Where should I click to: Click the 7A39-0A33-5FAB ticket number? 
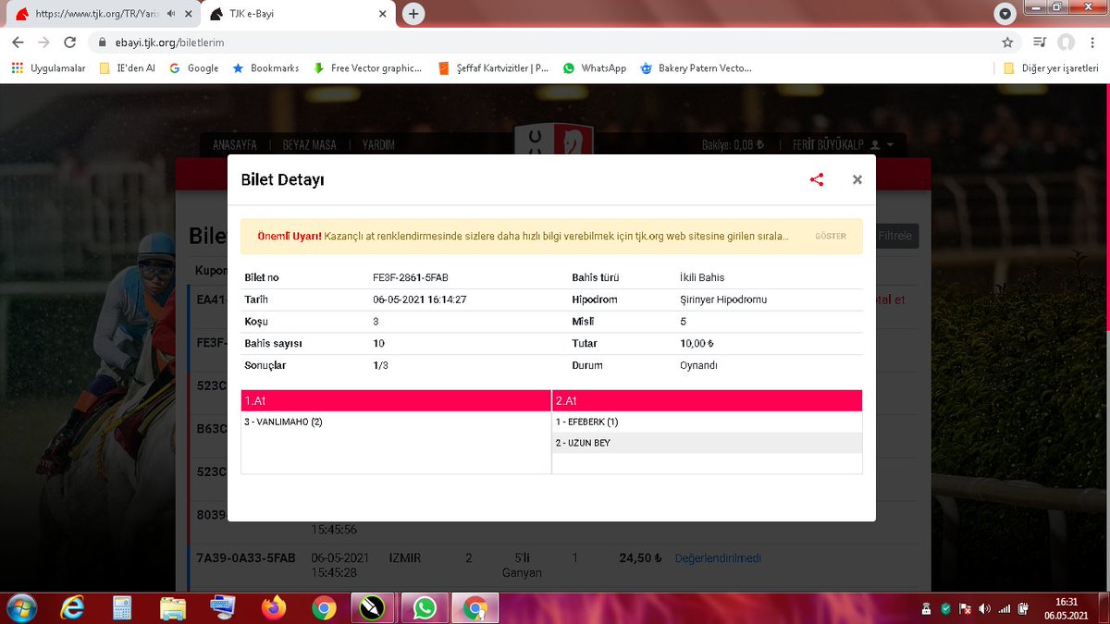pos(246,558)
